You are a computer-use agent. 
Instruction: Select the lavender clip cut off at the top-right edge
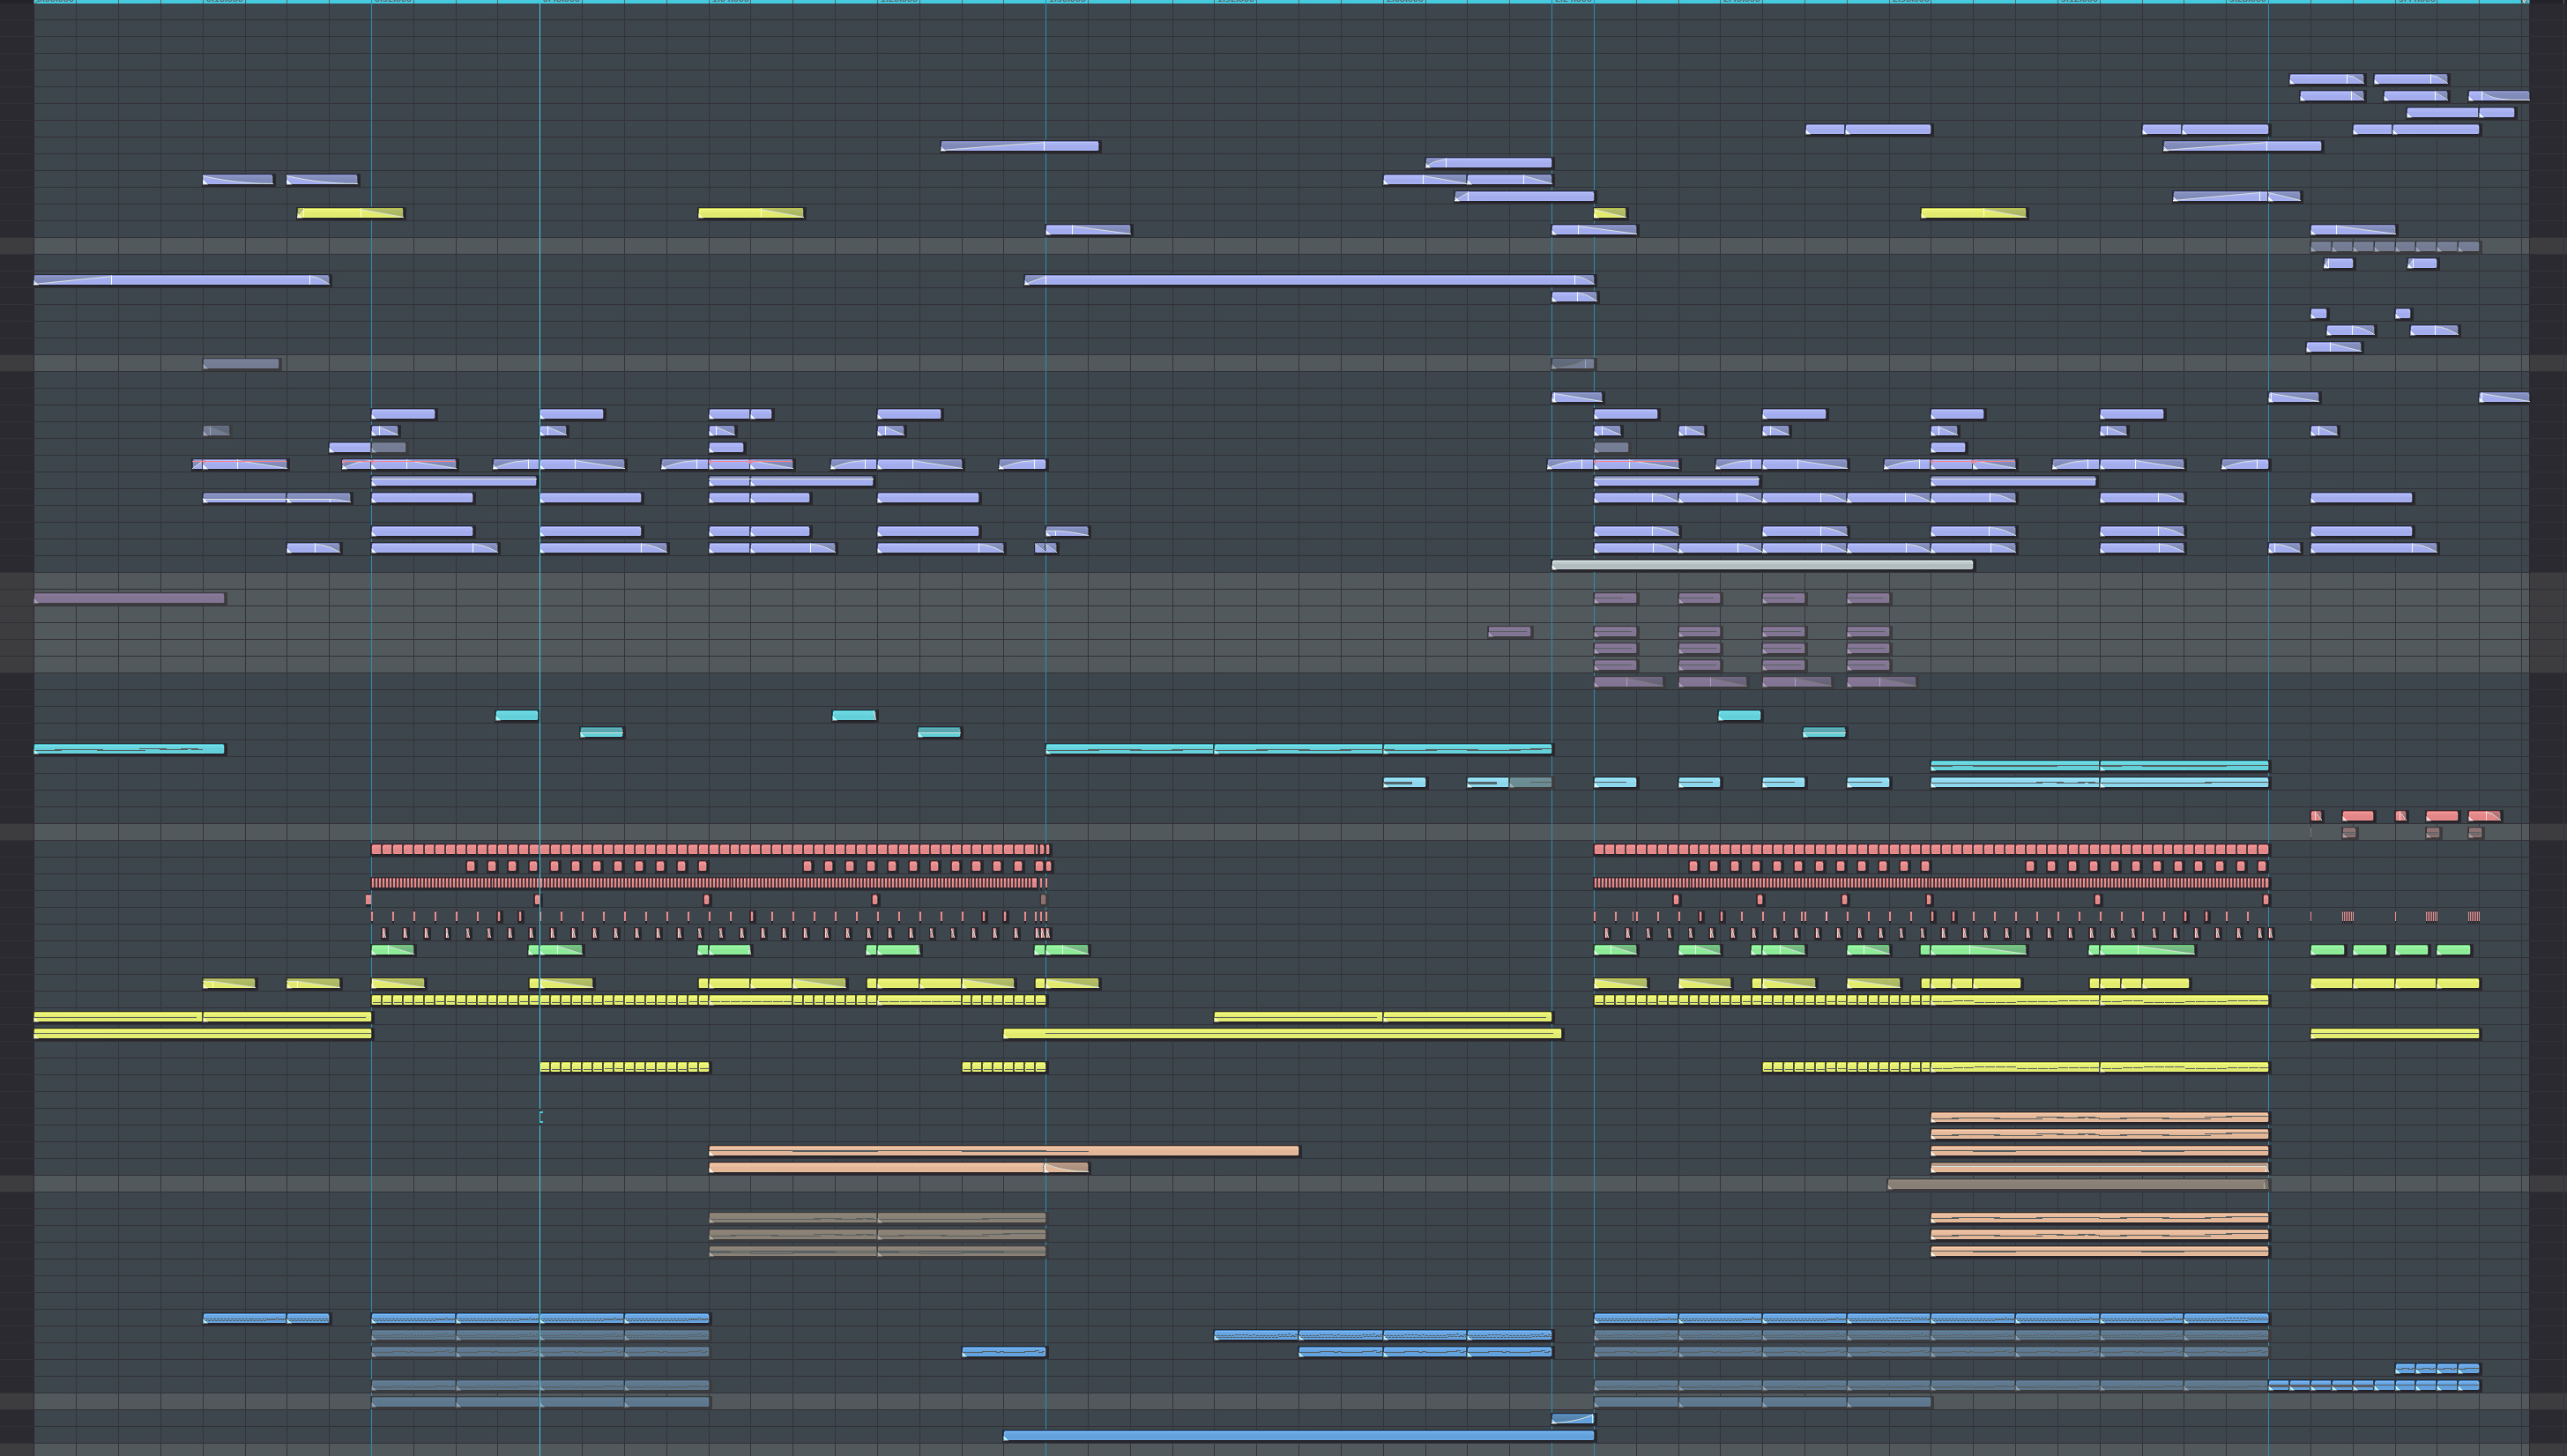2498,96
